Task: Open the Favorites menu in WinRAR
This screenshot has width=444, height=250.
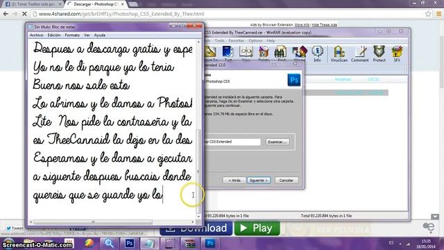Action: [236, 41]
